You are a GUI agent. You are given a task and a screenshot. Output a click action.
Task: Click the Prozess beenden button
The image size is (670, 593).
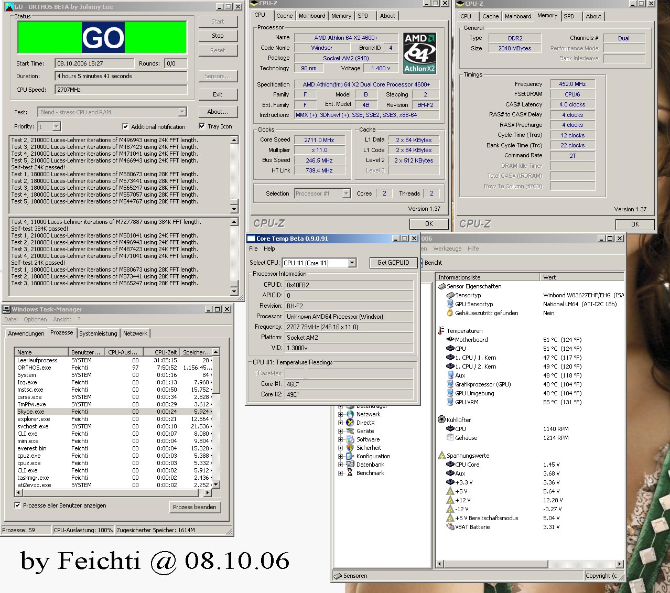(194, 507)
